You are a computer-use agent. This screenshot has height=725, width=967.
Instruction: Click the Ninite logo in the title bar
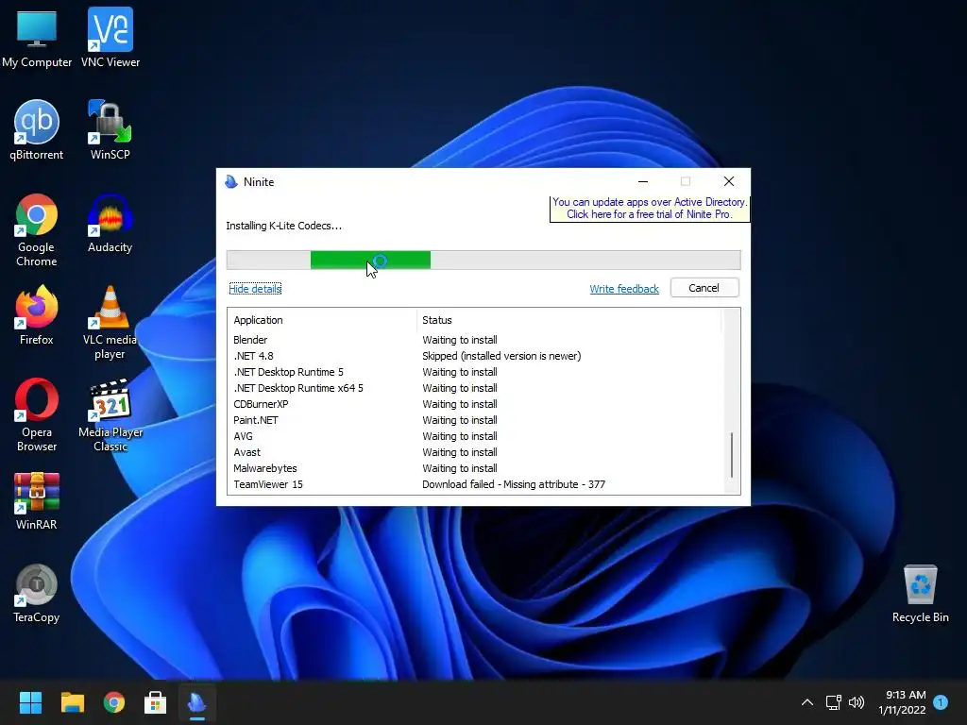pyautogui.click(x=231, y=182)
